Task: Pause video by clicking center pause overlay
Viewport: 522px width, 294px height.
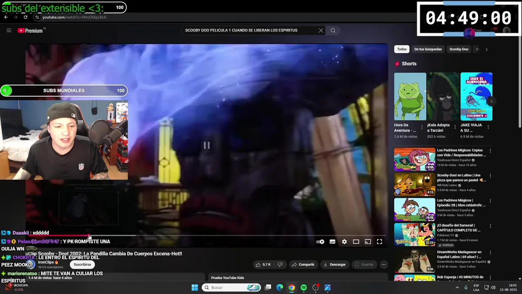Action: pyautogui.click(x=207, y=145)
